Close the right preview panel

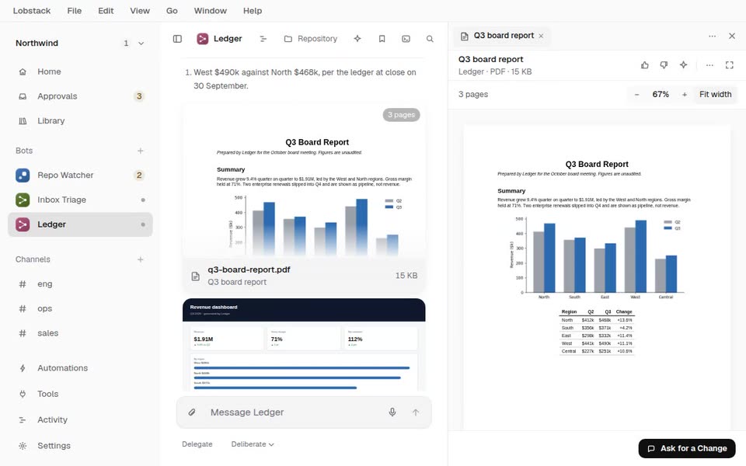tap(732, 36)
